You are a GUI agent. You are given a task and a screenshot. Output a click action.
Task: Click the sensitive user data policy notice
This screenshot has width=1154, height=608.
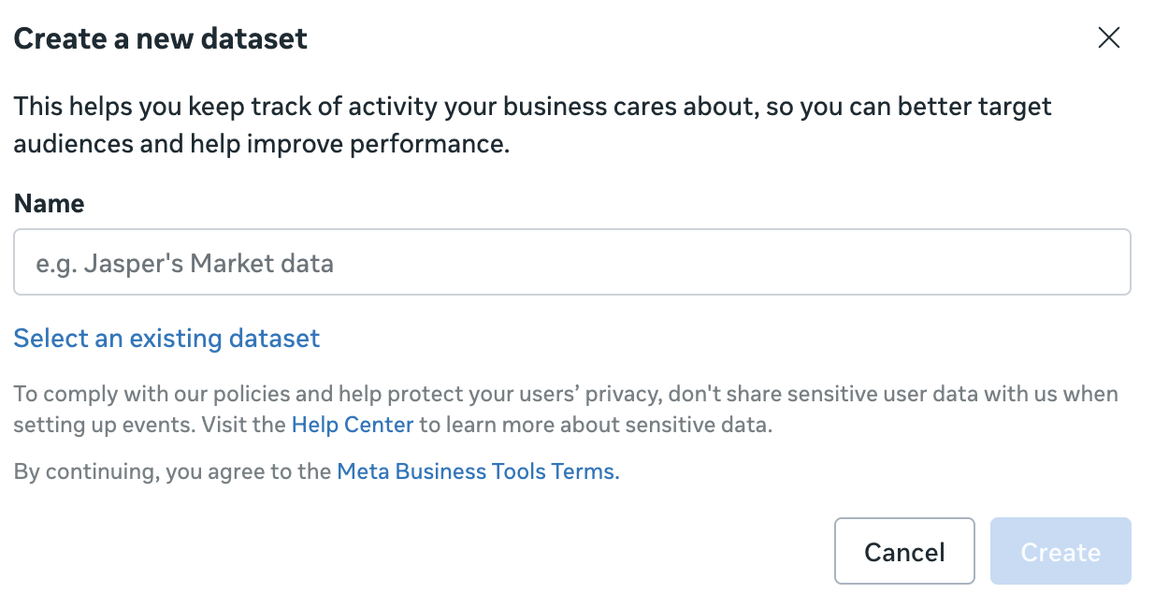[565, 395]
